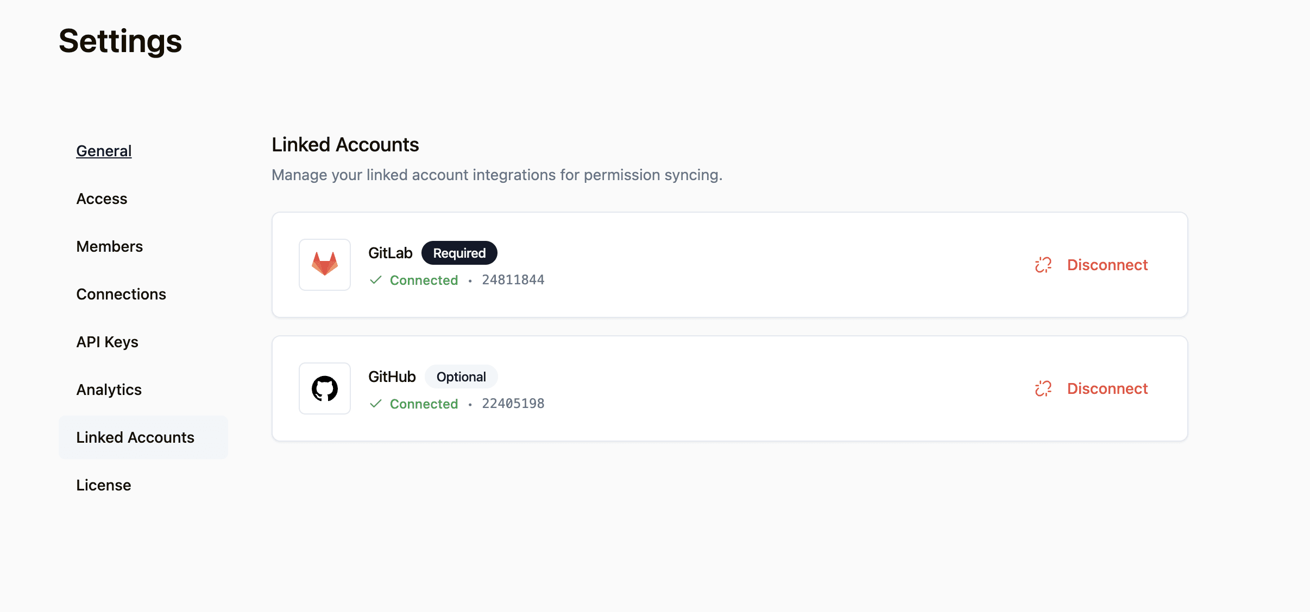
Task: Click the Required badge beside GitLab
Action: [459, 253]
